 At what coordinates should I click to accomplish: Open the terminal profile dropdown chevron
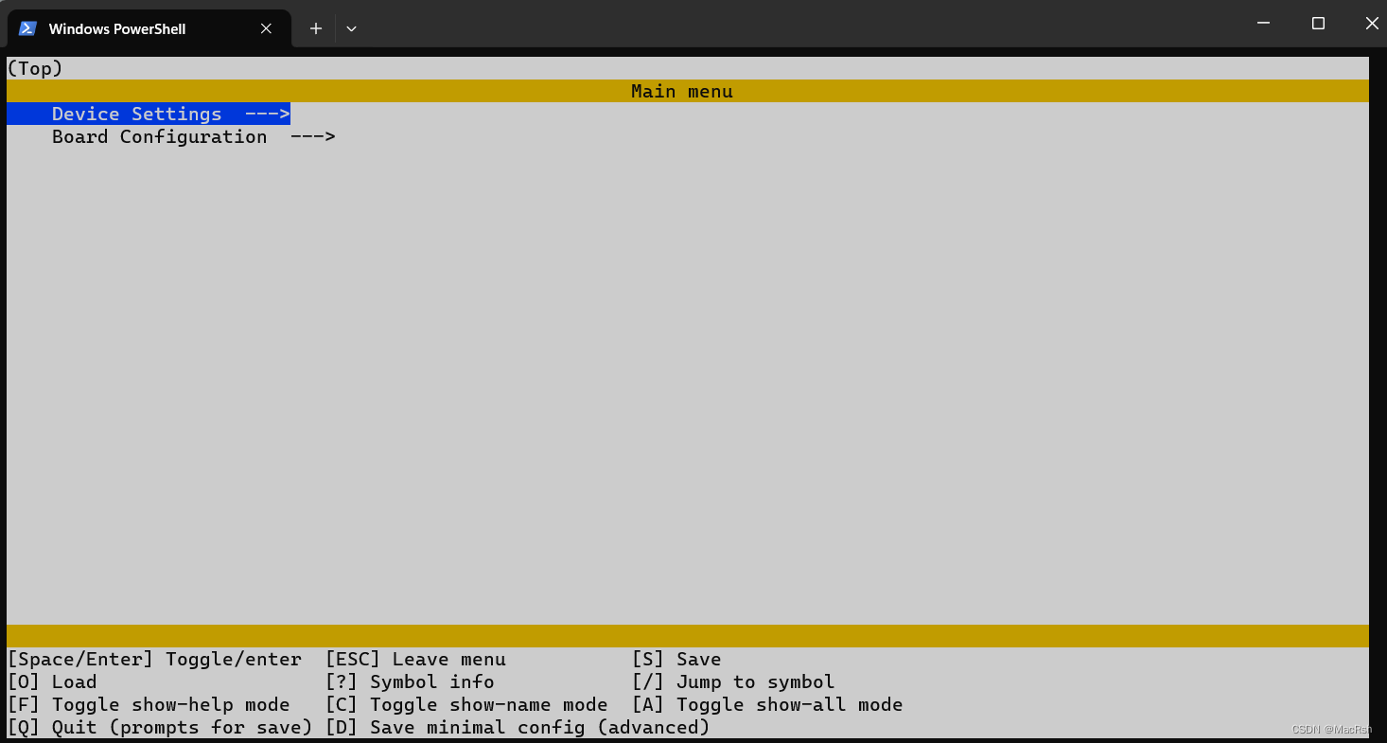tap(351, 28)
